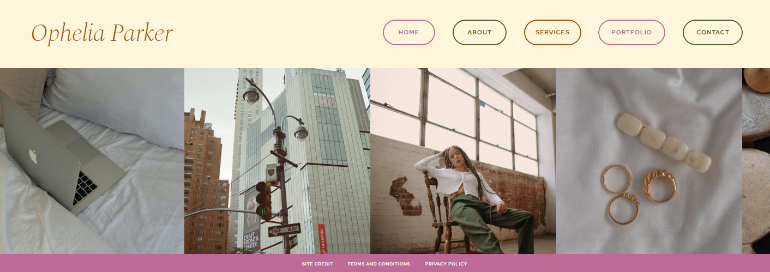Open the city skyscraper street photo
This screenshot has height=272, width=770.
click(277, 161)
